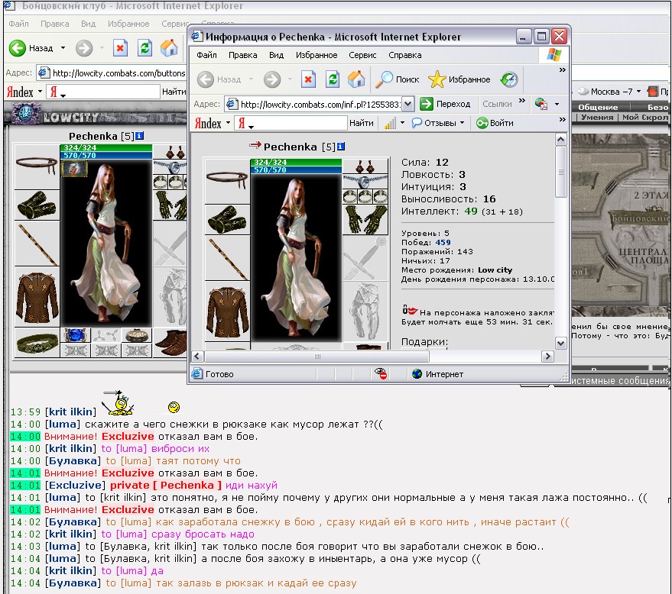672x594 pixels.
Task: Click horizontal scrollbar left arrow in info window
Action: coord(197,356)
